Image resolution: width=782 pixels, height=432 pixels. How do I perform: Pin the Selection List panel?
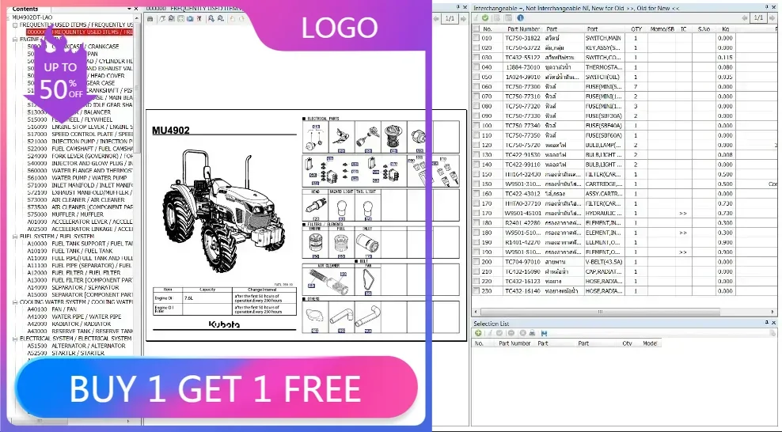pyautogui.click(x=766, y=323)
